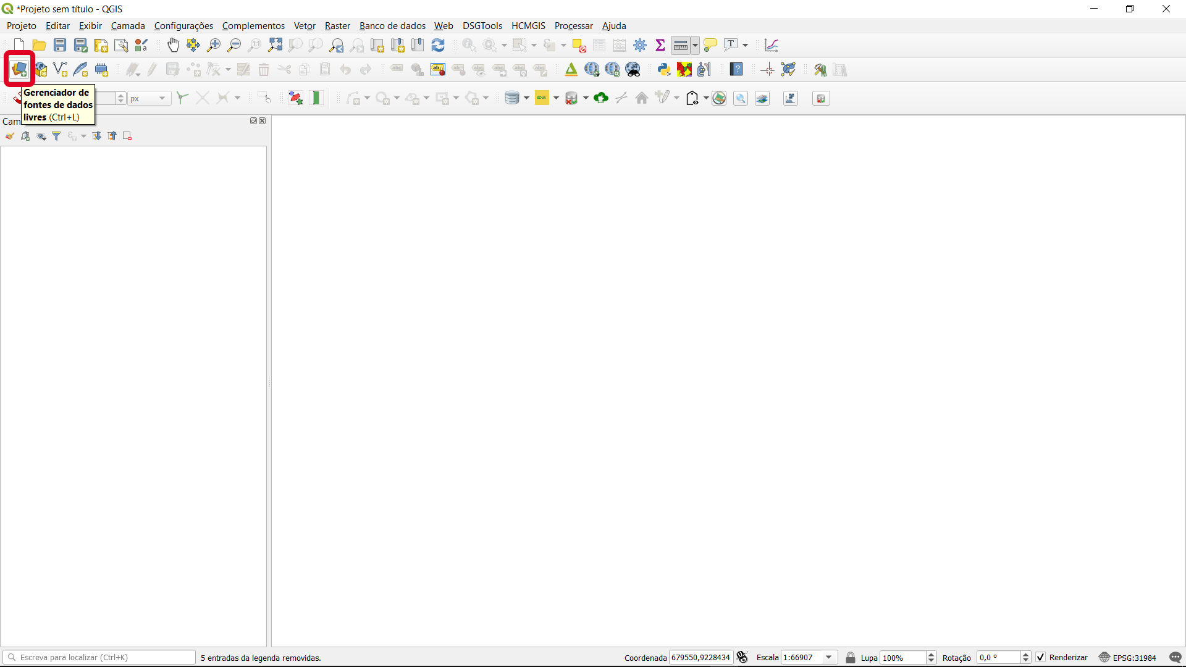The width and height of the screenshot is (1186, 667).
Task: Open the log messages speech bubble button
Action: click(1175, 657)
